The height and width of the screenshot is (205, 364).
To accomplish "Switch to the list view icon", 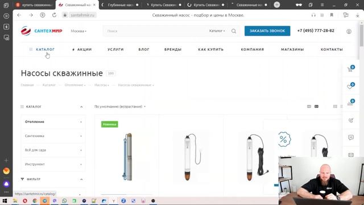I will click(x=316, y=106).
